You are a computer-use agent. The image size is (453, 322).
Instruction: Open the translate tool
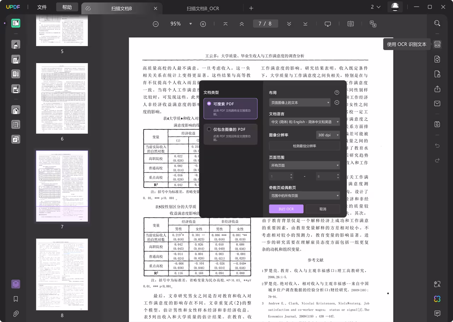click(x=437, y=284)
